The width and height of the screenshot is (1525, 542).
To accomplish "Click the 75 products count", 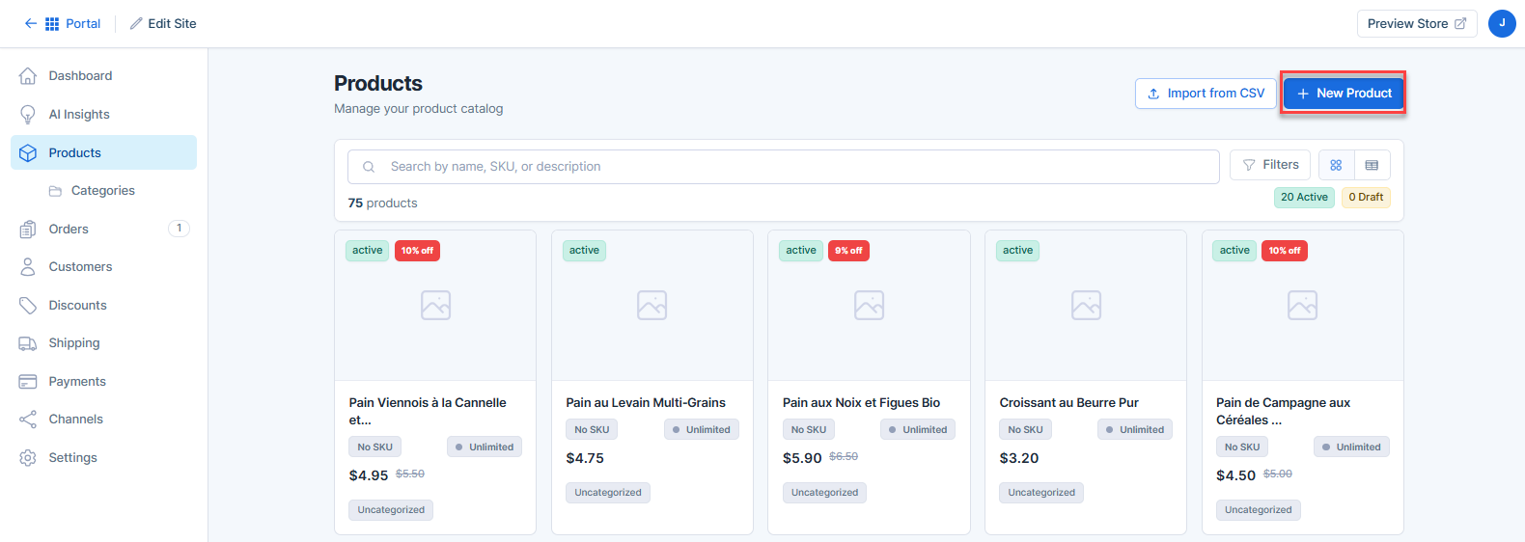I will (382, 203).
